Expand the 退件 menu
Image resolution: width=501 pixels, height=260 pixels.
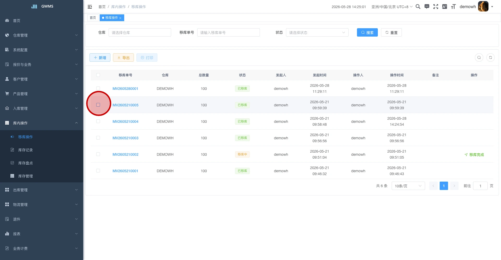click(x=42, y=219)
